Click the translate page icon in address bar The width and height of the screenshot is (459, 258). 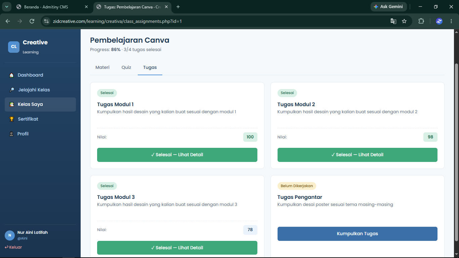[393, 21]
